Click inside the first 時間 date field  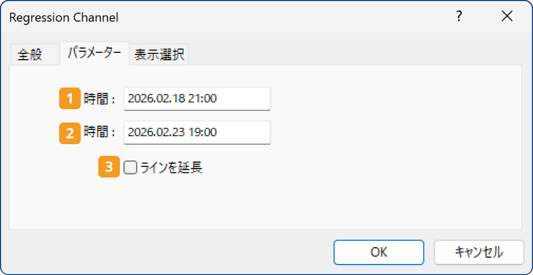(x=197, y=99)
